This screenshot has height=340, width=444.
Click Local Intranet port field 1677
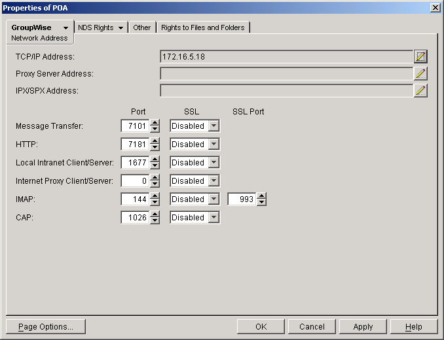(135, 163)
